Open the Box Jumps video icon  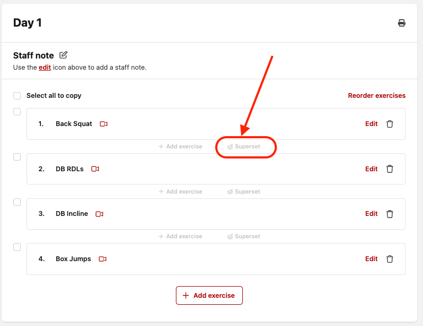coord(103,259)
